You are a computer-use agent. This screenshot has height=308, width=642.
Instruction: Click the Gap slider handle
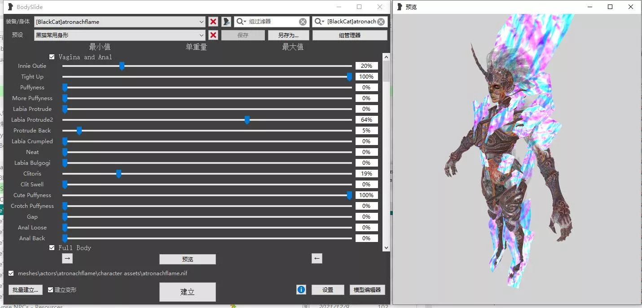[65, 217]
